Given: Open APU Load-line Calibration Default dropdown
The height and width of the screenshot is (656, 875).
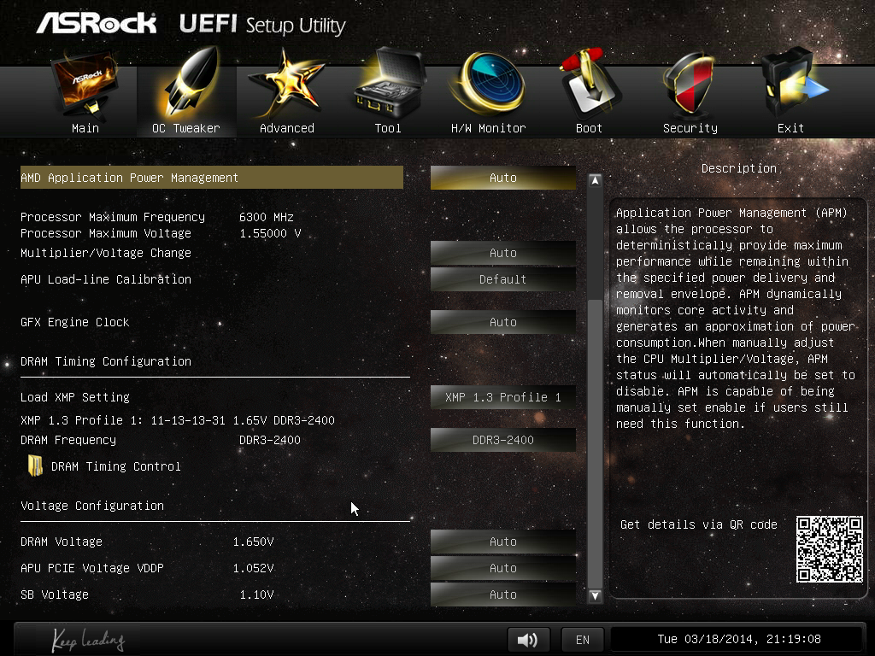Looking at the screenshot, I should tap(502, 279).
